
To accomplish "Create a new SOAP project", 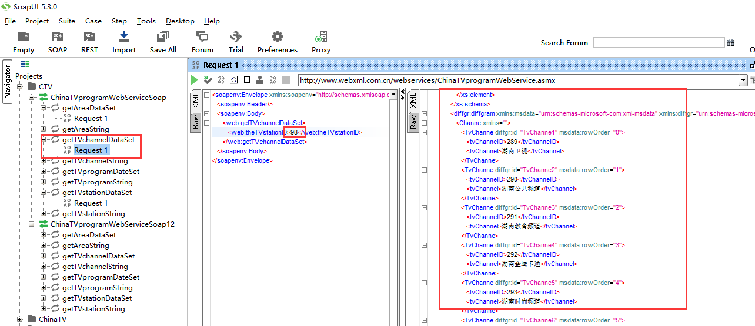I will click(58, 38).
